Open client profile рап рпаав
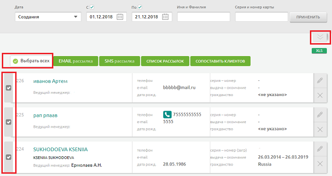The width and height of the screenshot is (332, 176). tap(46, 115)
